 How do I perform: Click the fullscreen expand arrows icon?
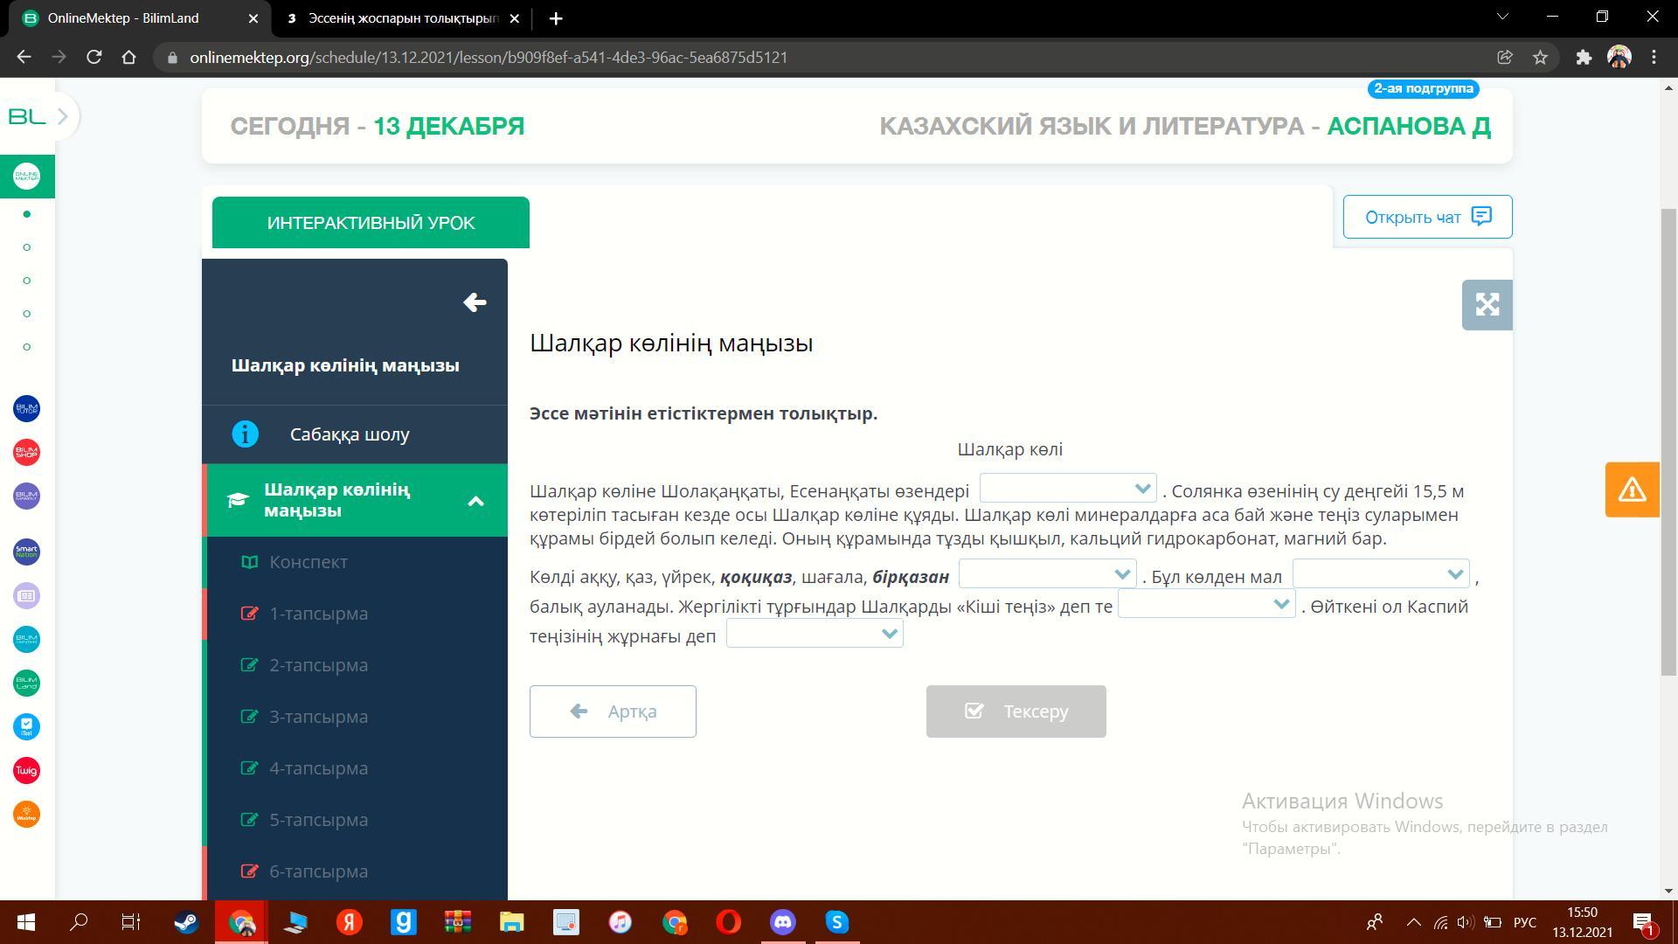pyautogui.click(x=1487, y=305)
